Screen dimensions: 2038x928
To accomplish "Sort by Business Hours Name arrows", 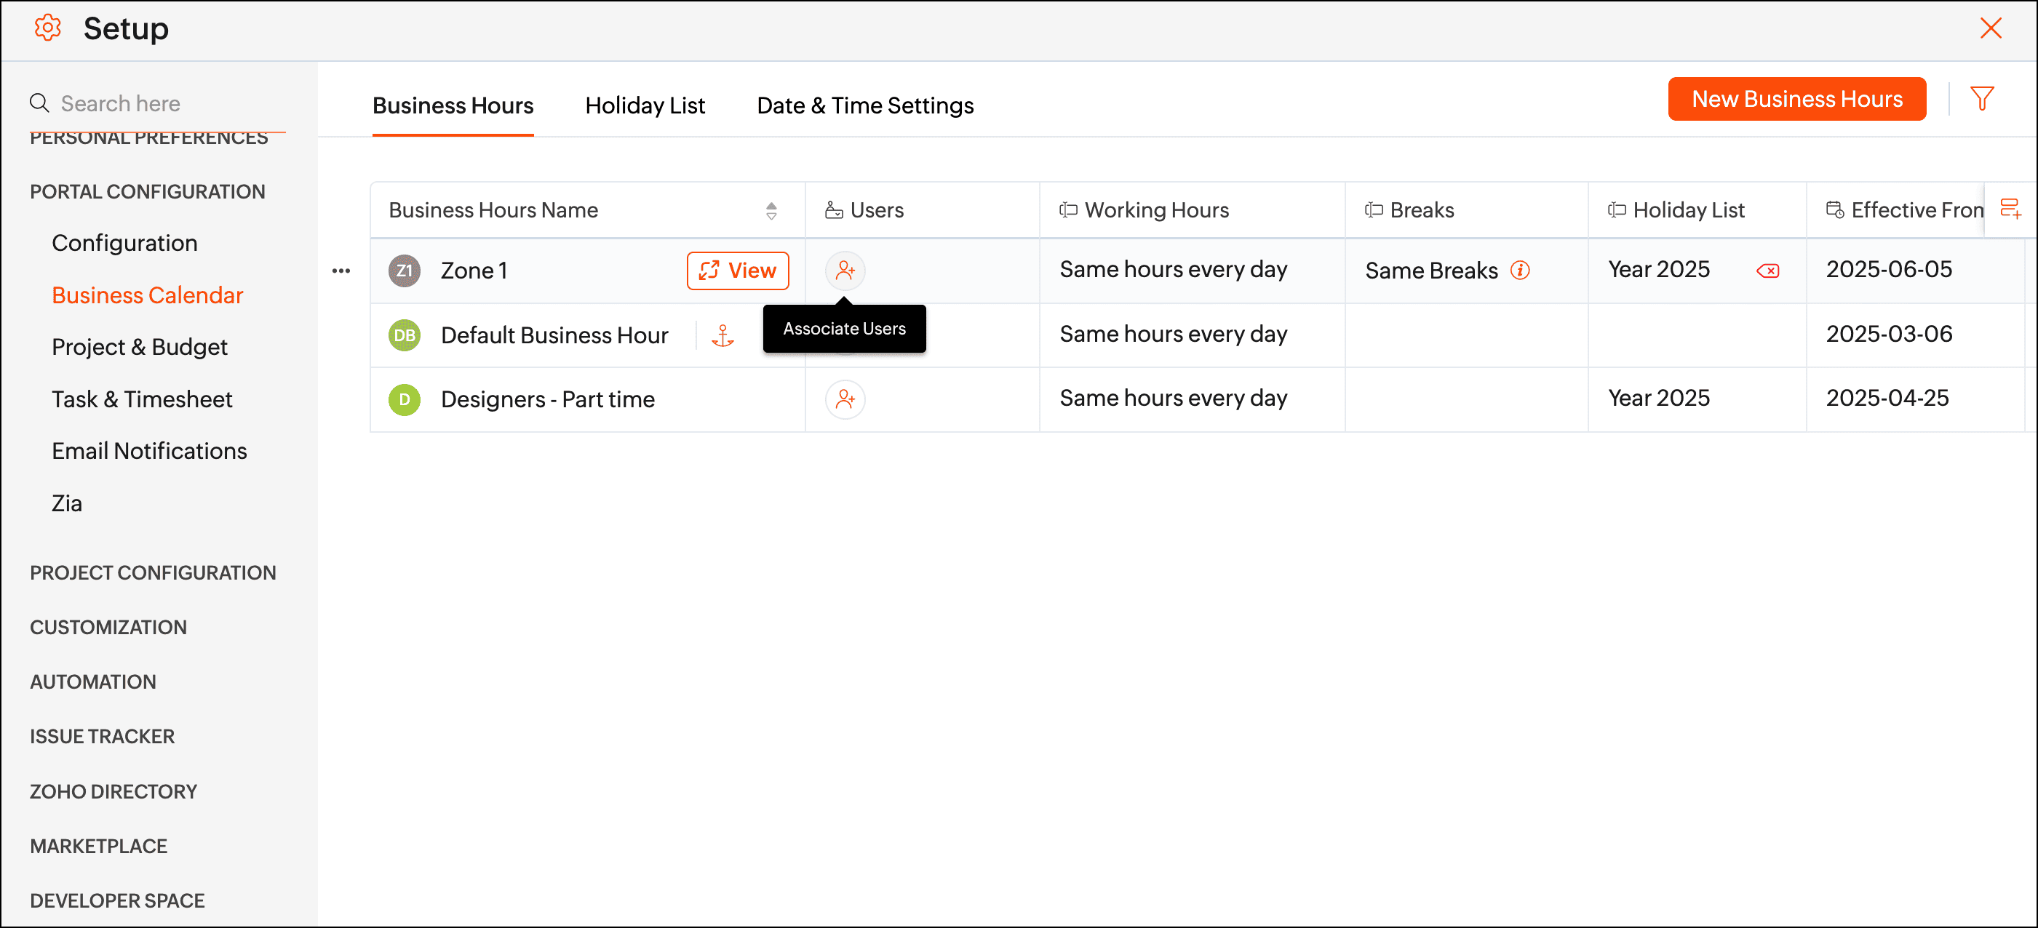I will (x=771, y=210).
